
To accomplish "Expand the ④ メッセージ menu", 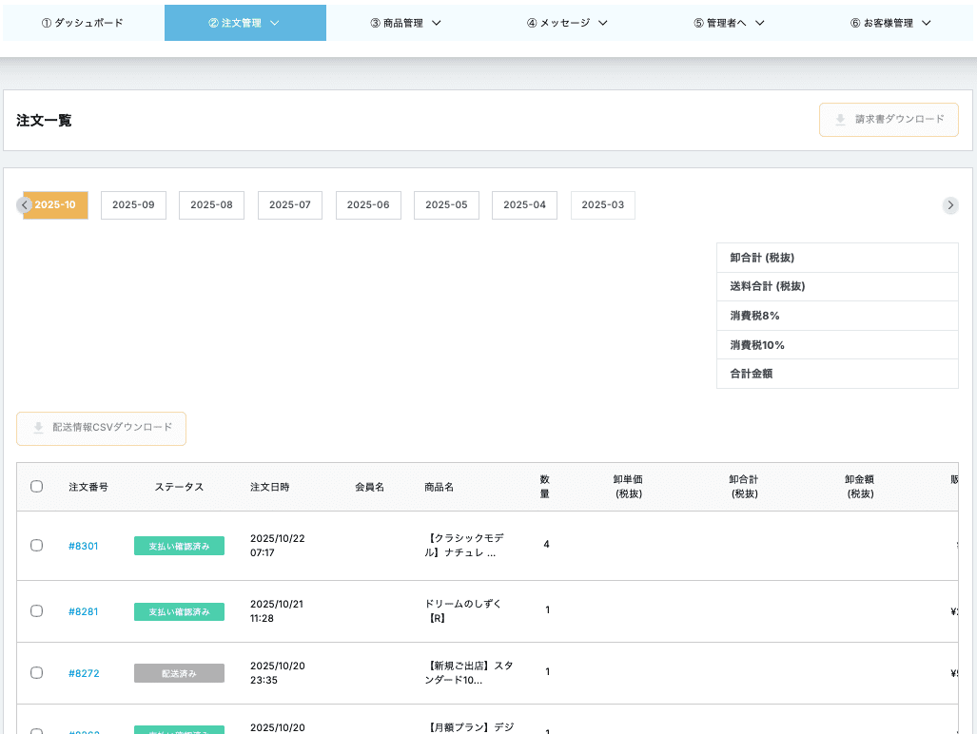I will click(567, 23).
